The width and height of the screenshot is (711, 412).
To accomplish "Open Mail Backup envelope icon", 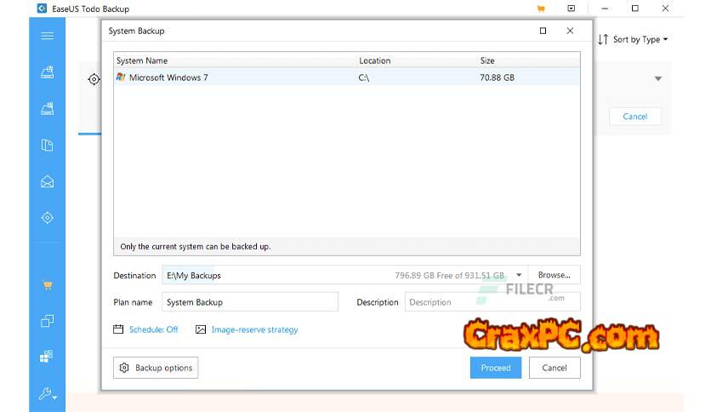I will point(47,181).
